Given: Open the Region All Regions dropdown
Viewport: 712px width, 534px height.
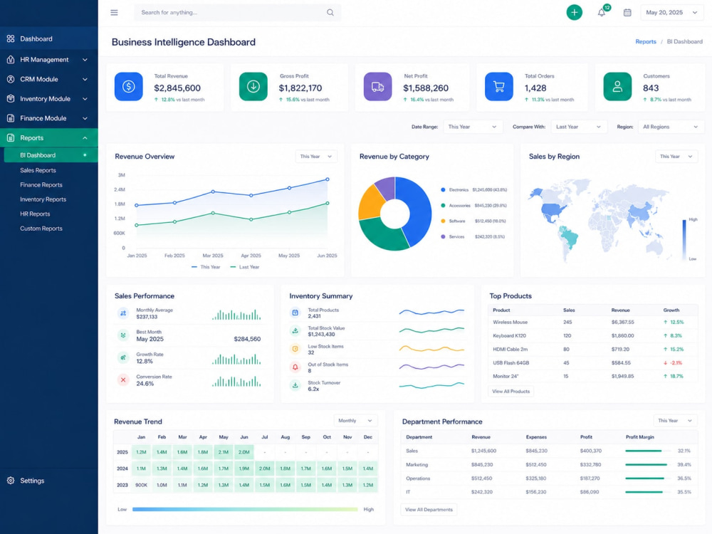Looking at the screenshot, I should pos(671,127).
